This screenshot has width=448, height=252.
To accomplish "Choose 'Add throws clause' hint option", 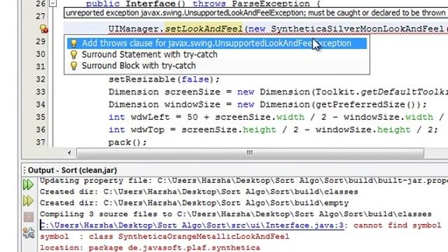I will pos(217,43).
